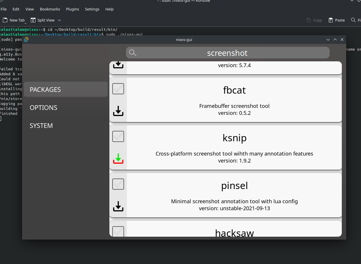Click the download icon on the version 5.7.4 card
The image size is (361, 264).
(x=118, y=65)
